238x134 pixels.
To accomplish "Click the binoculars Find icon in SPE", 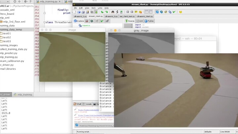I will coord(113,12).
